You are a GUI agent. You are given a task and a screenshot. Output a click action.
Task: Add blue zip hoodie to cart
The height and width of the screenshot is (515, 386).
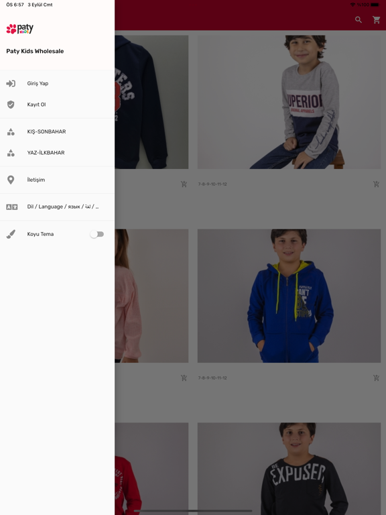click(376, 378)
